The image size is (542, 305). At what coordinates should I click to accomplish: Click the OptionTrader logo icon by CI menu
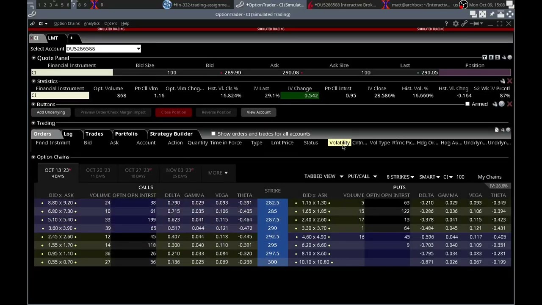(32, 24)
